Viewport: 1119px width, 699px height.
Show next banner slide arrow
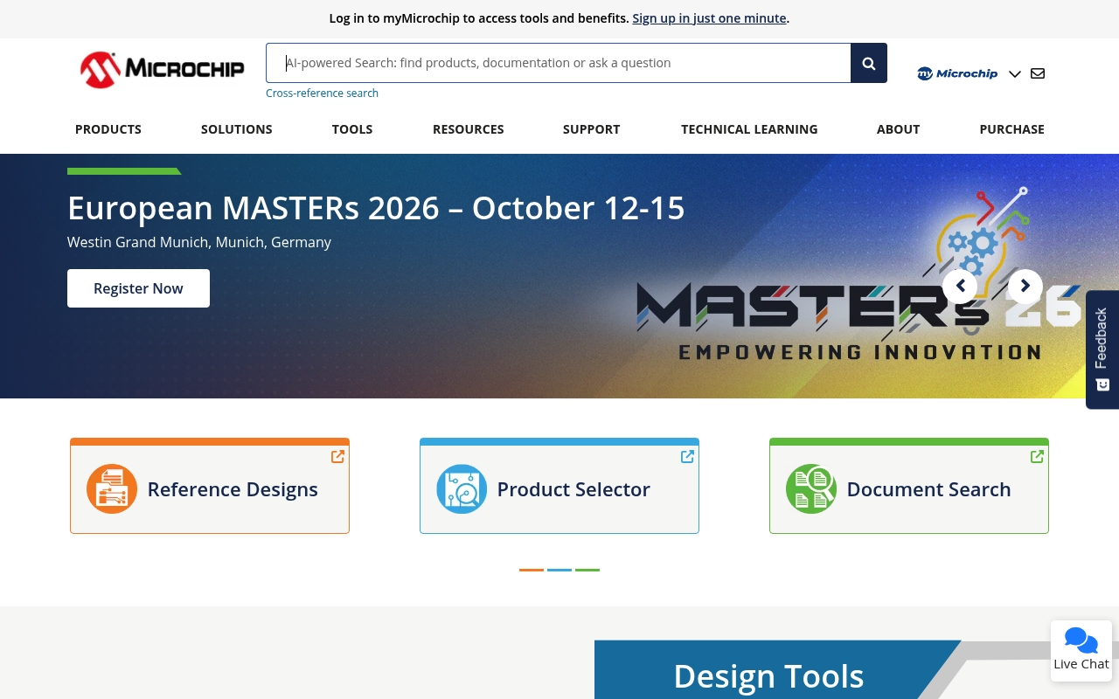pos(1025,286)
